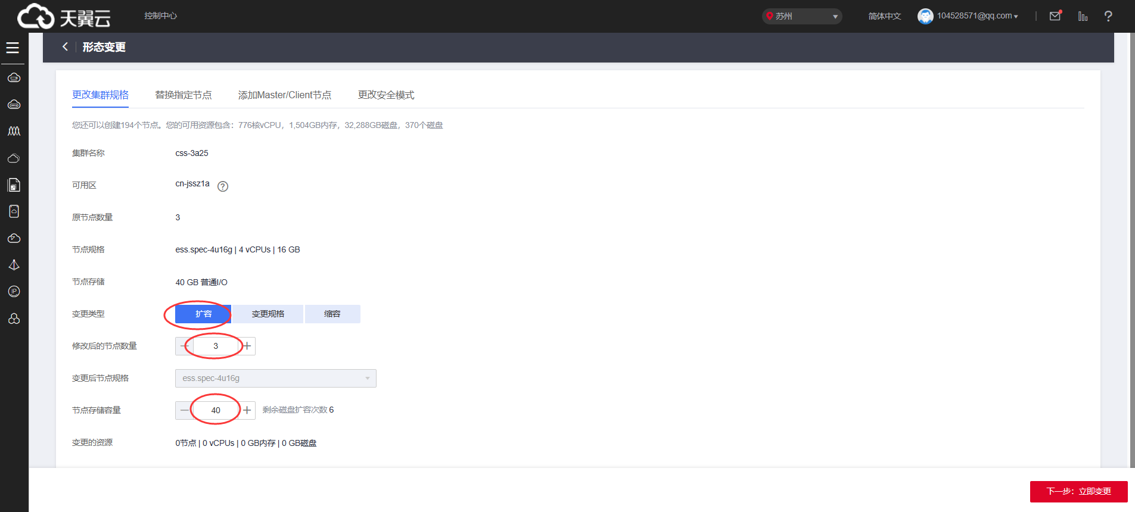This screenshot has height=512, width=1135.
Task: Click the page's vertical scrollbar
Action: click(1132, 250)
